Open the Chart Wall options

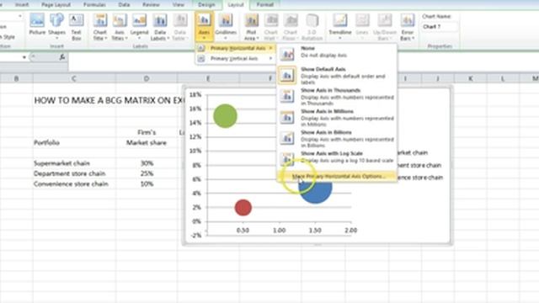(x=271, y=27)
